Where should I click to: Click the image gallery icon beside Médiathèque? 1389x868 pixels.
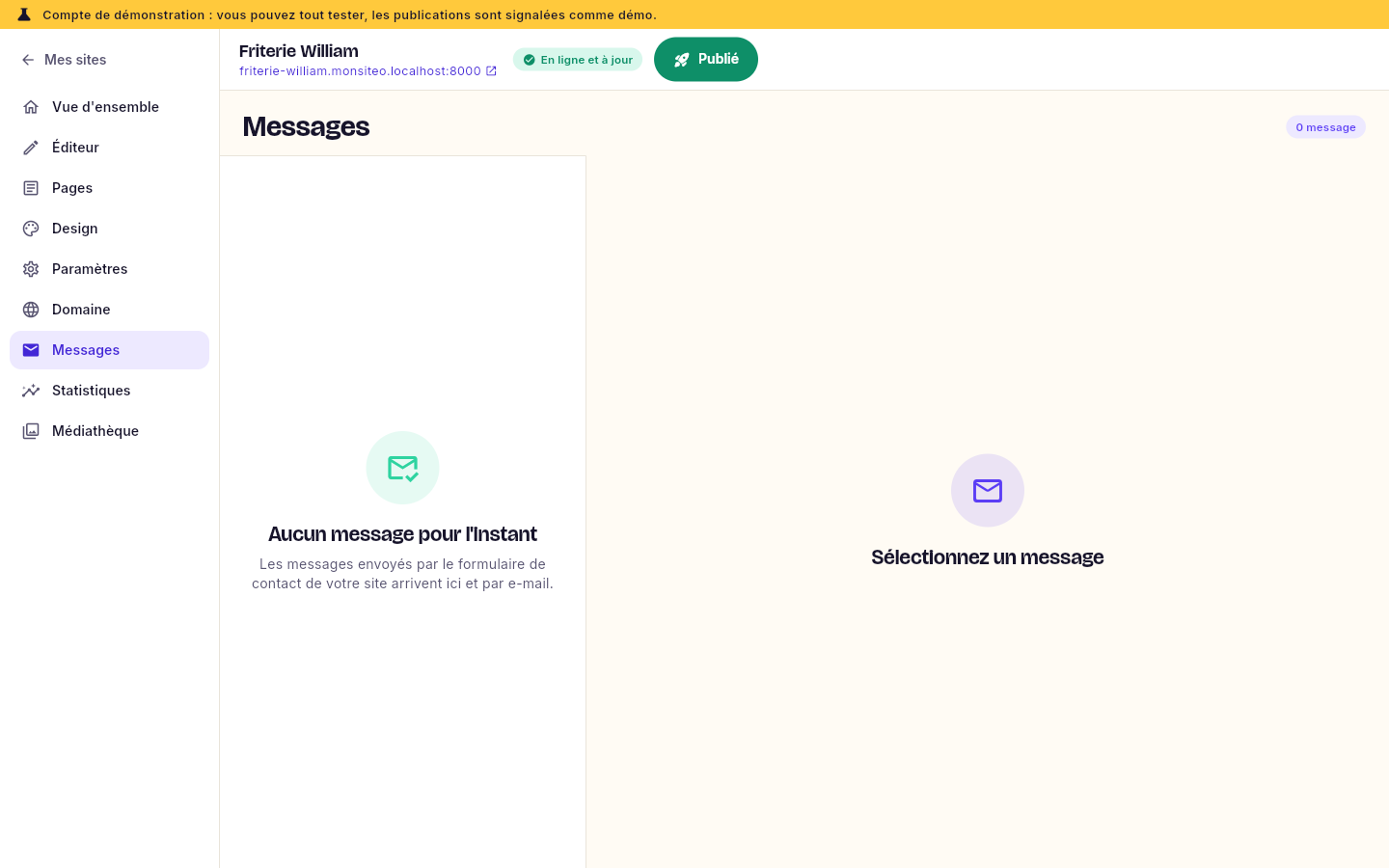point(31,431)
